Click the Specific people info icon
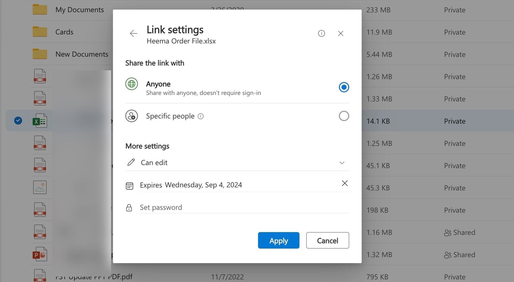The width and height of the screenshot is (514, 282). pos(201,116)
